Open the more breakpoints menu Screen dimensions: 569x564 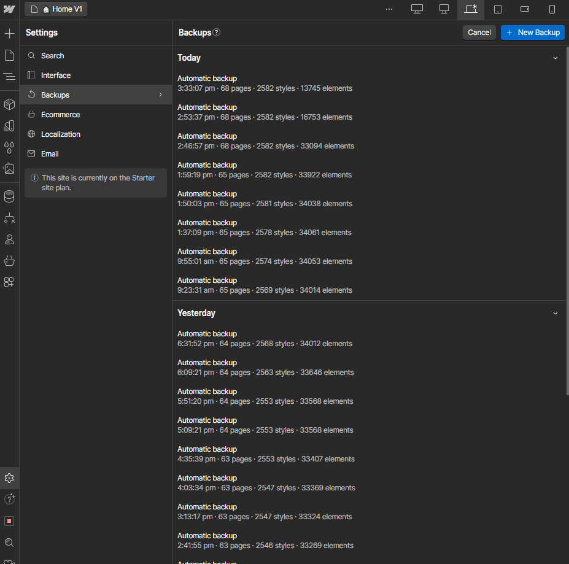(389, 9)
